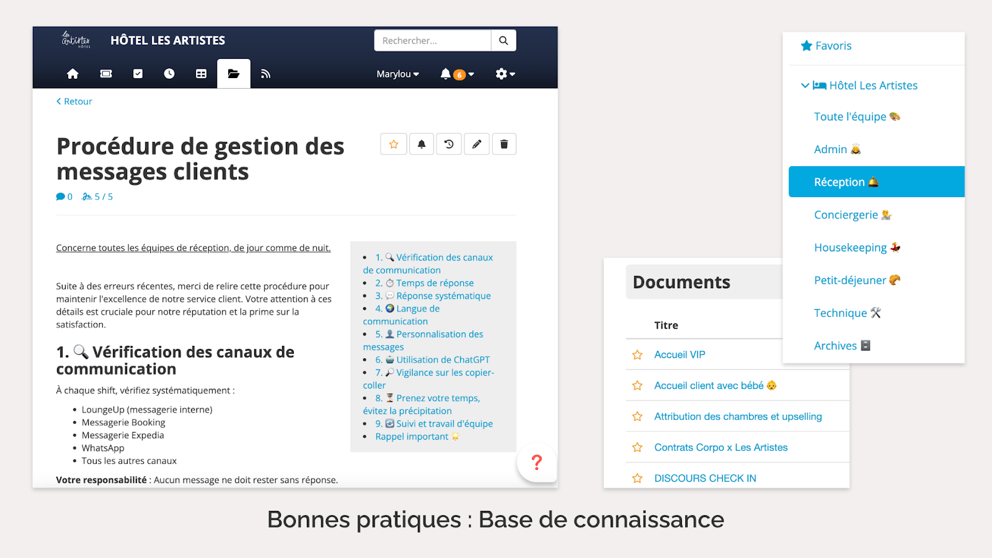Click the checklist tasks icon in navbar
Image resolution: width=992 pixels, height=558 pixels.
click(x=138, y=74)
